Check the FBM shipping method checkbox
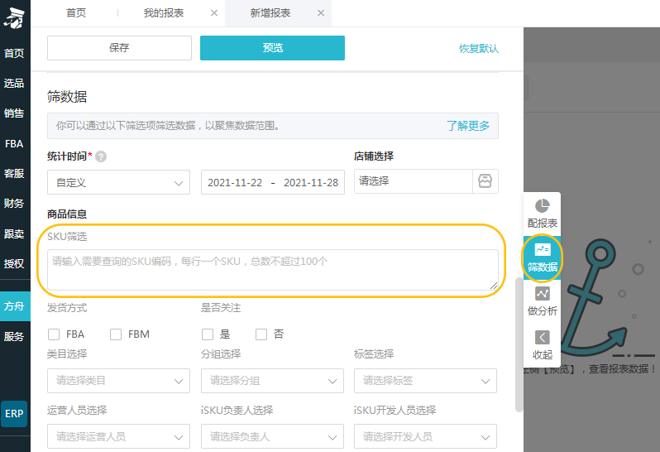The height and width of the screenshot is (452, 660). 116,334
